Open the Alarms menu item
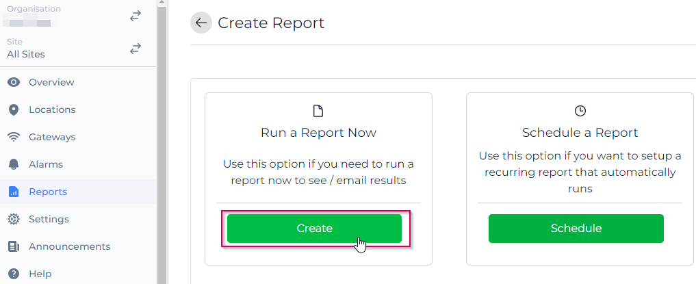The height and width of the screenshot is (284, 696). (x=46, y=164)
